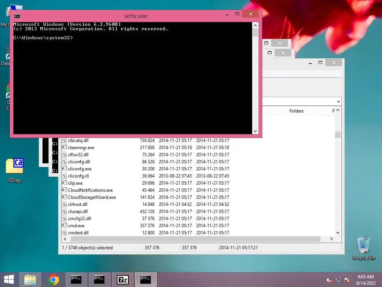Open the clock showing 9:03 AM
Screen dimensions: 382x287
[x=366, y=280]
